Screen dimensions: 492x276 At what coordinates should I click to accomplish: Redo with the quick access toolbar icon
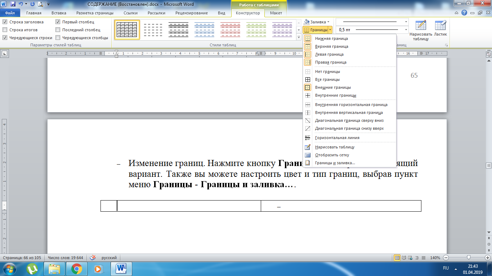pyautogui.click(x=32, y=4)
